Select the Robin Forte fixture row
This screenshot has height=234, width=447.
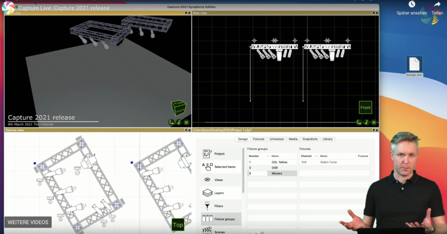click(335, 162)
